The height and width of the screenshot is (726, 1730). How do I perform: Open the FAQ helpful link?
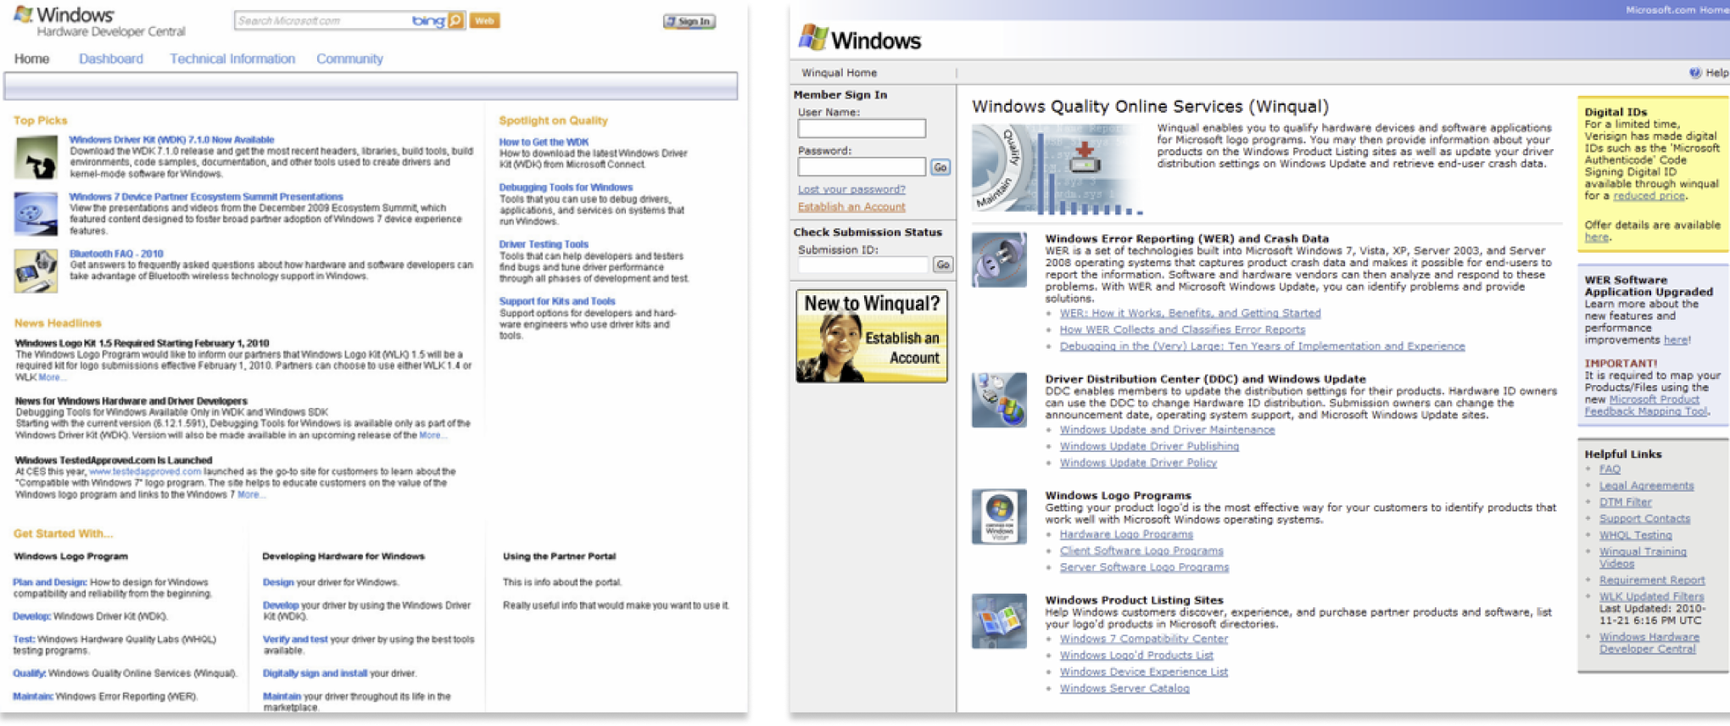click(1610, 469)
